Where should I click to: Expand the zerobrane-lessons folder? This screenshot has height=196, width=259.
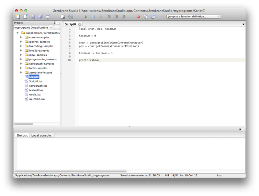point(21,73)
